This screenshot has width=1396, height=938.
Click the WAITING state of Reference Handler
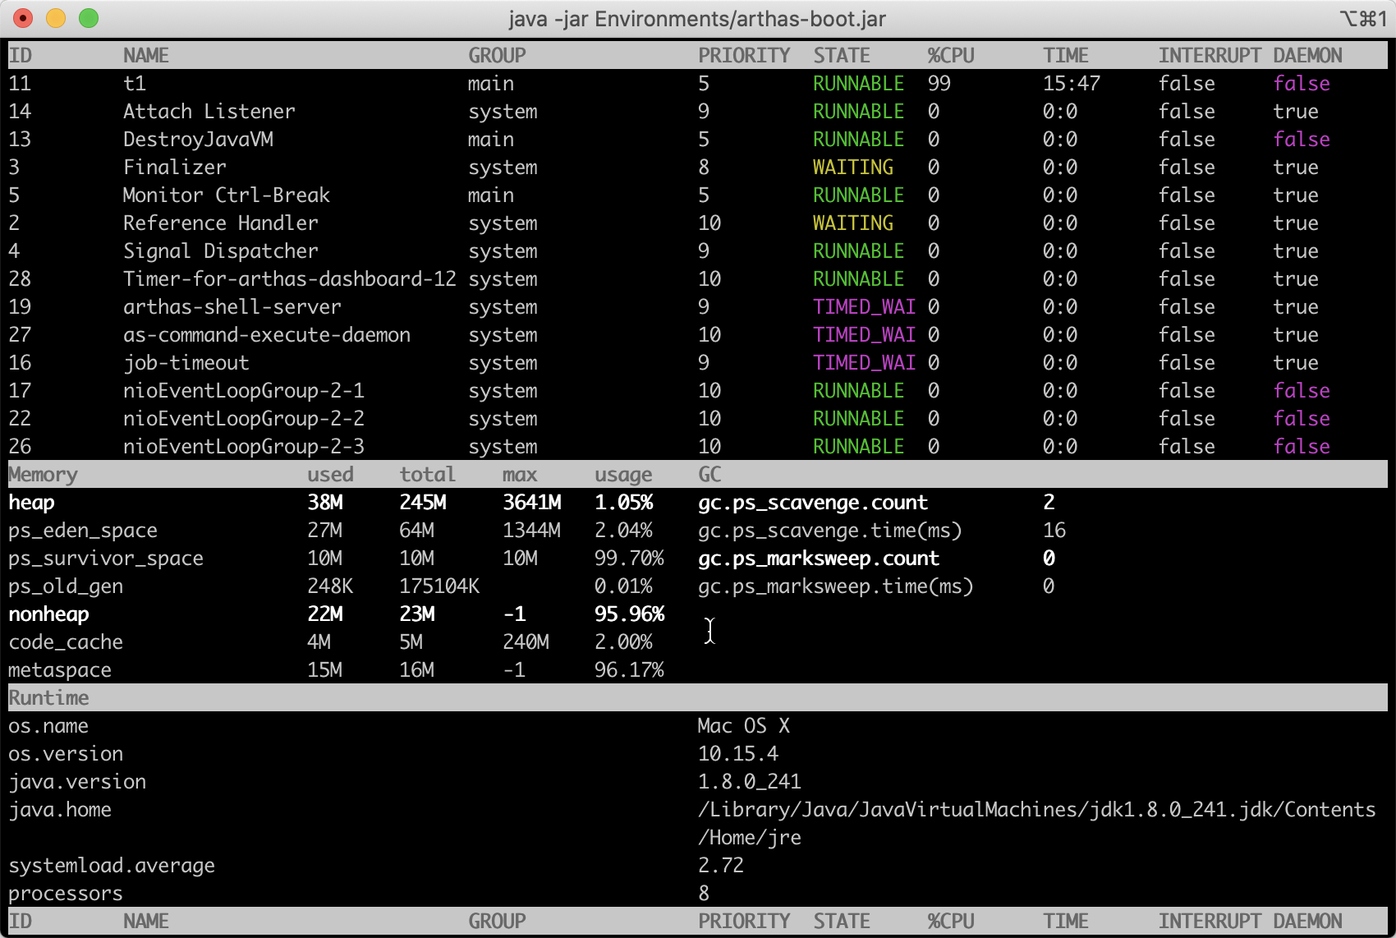853,223
